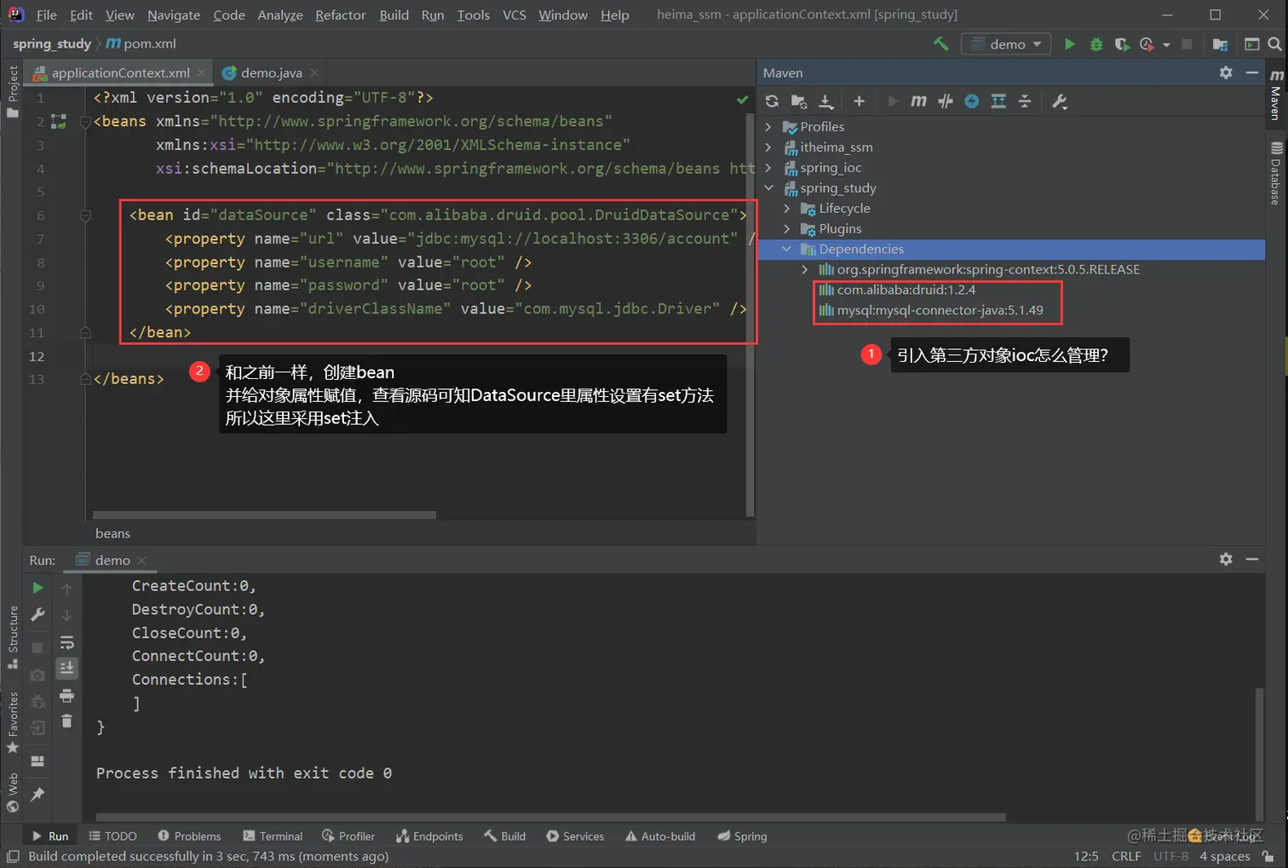Toggle Maven Offline Mode icon
The width and height of the screenshot is (1288, 868).
coord(972,101)
